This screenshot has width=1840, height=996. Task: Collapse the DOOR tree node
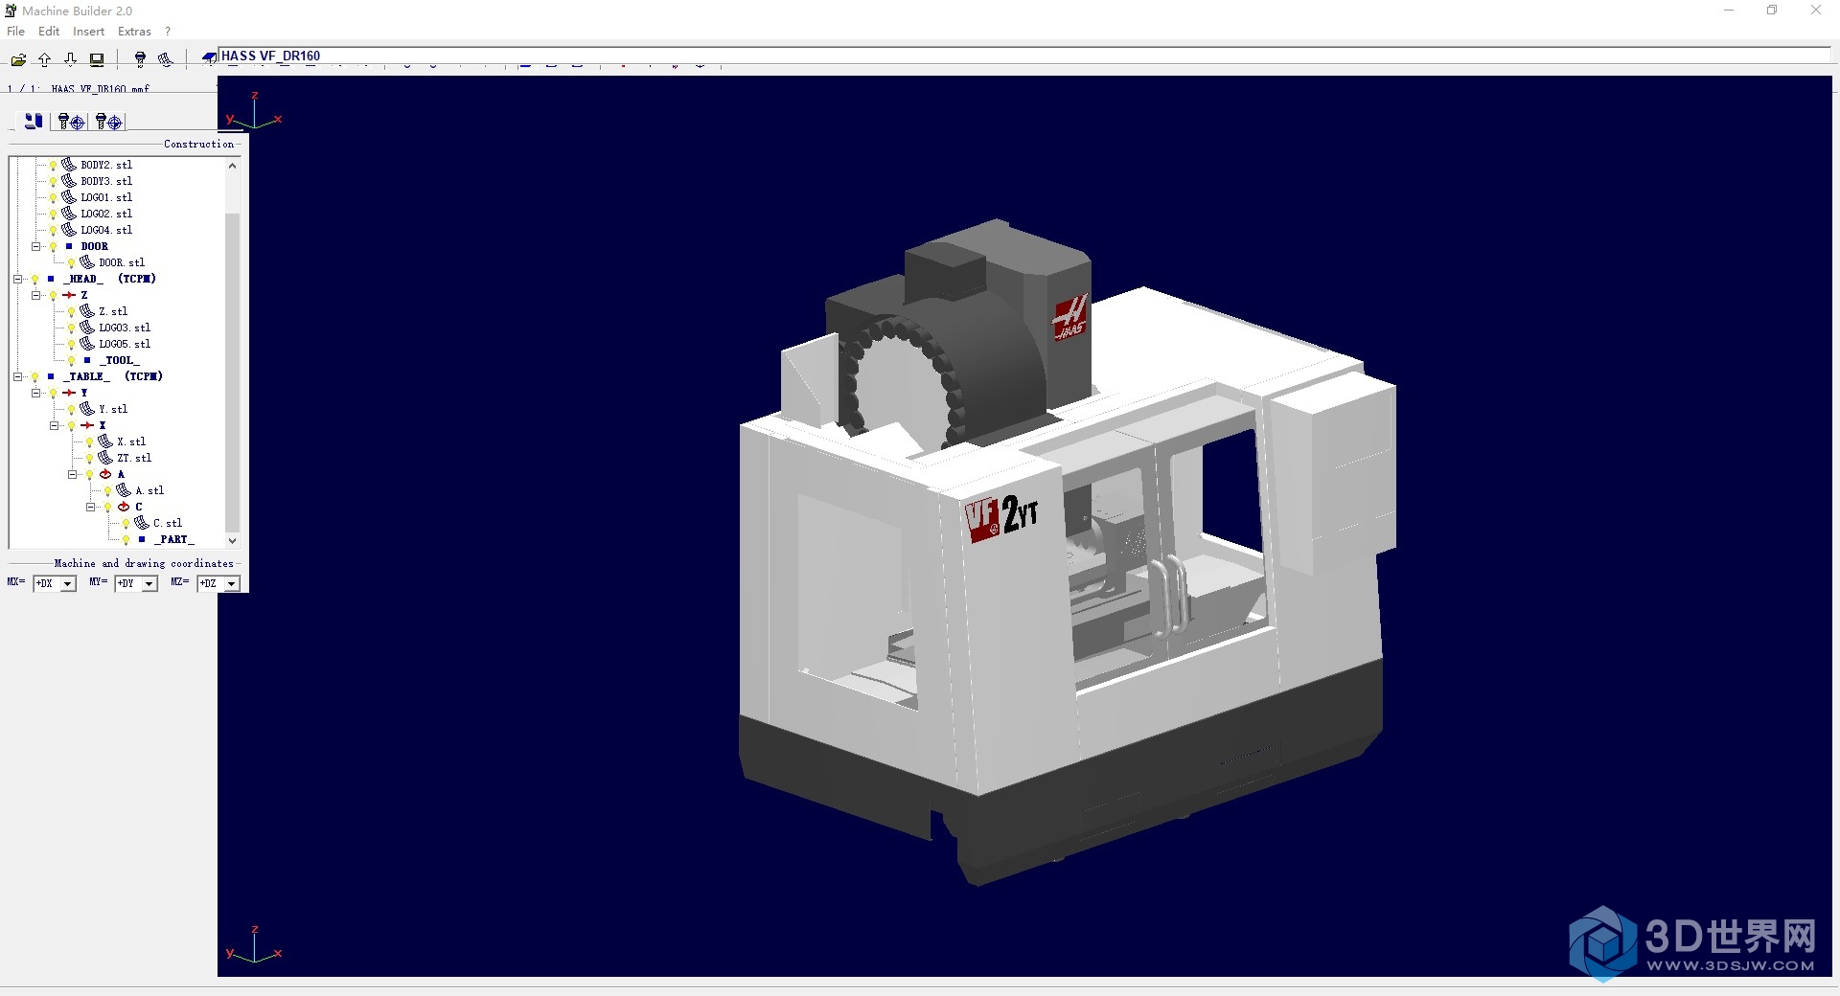point(35,246)
